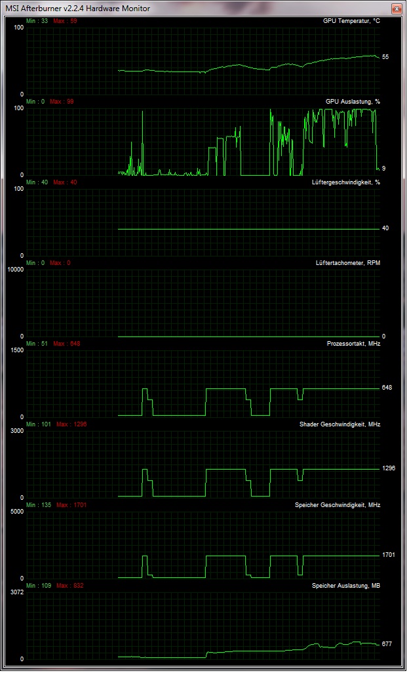Viewport: 409px width, 673px height.
Task: Click the 5000 axis label of memory clock graph
Action: (17, 511)
